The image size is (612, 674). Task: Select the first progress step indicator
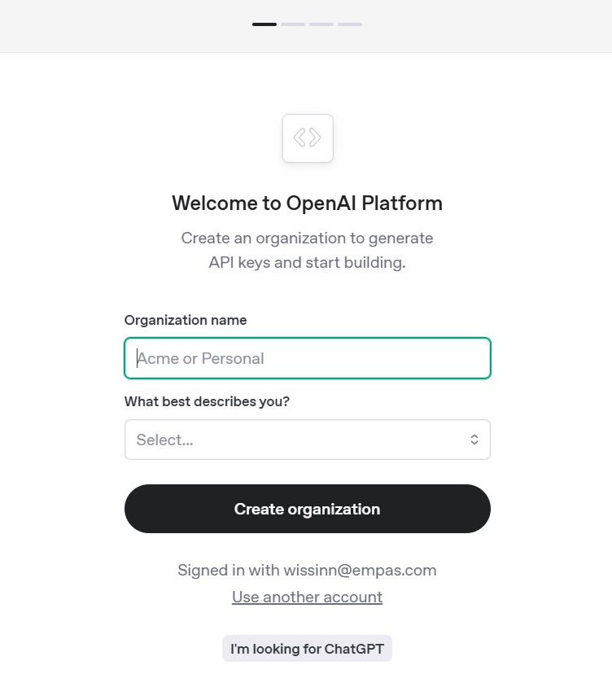click(264, 24)
